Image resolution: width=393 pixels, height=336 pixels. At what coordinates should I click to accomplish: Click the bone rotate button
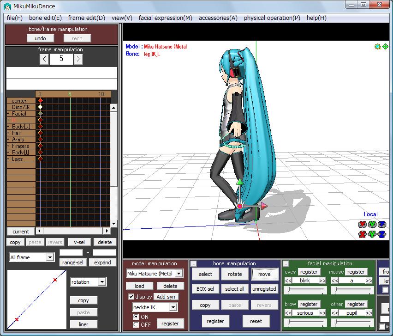[x=235, y=274]
